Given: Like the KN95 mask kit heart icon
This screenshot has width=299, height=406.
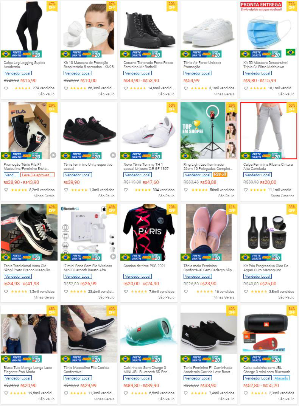Looking at the screenshot, I should point(66,88).
